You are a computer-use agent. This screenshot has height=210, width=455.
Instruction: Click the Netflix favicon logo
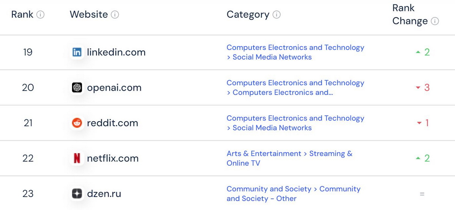pos(77,158)
